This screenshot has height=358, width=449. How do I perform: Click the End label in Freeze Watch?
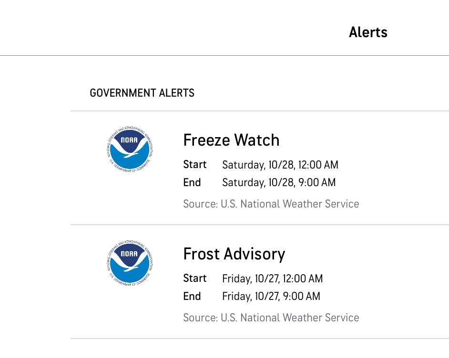192,183
